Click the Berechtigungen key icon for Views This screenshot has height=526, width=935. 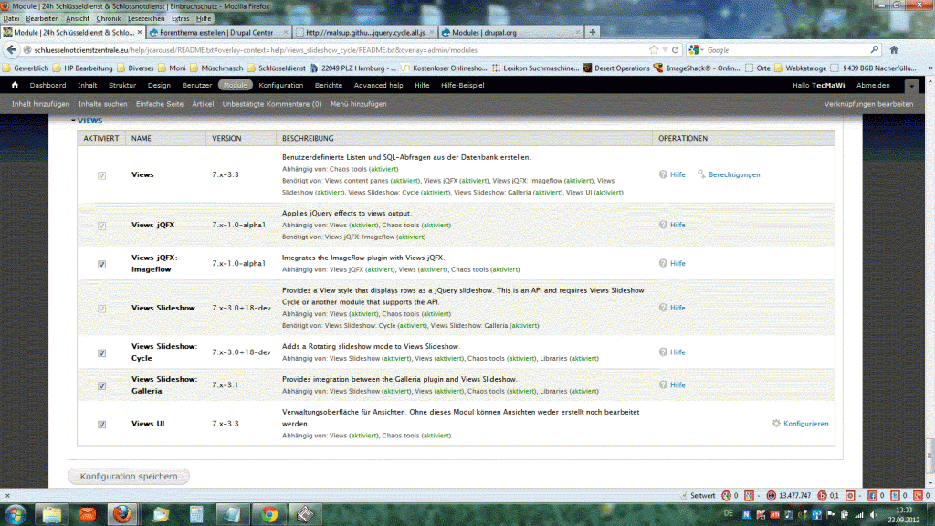point(702,174)
